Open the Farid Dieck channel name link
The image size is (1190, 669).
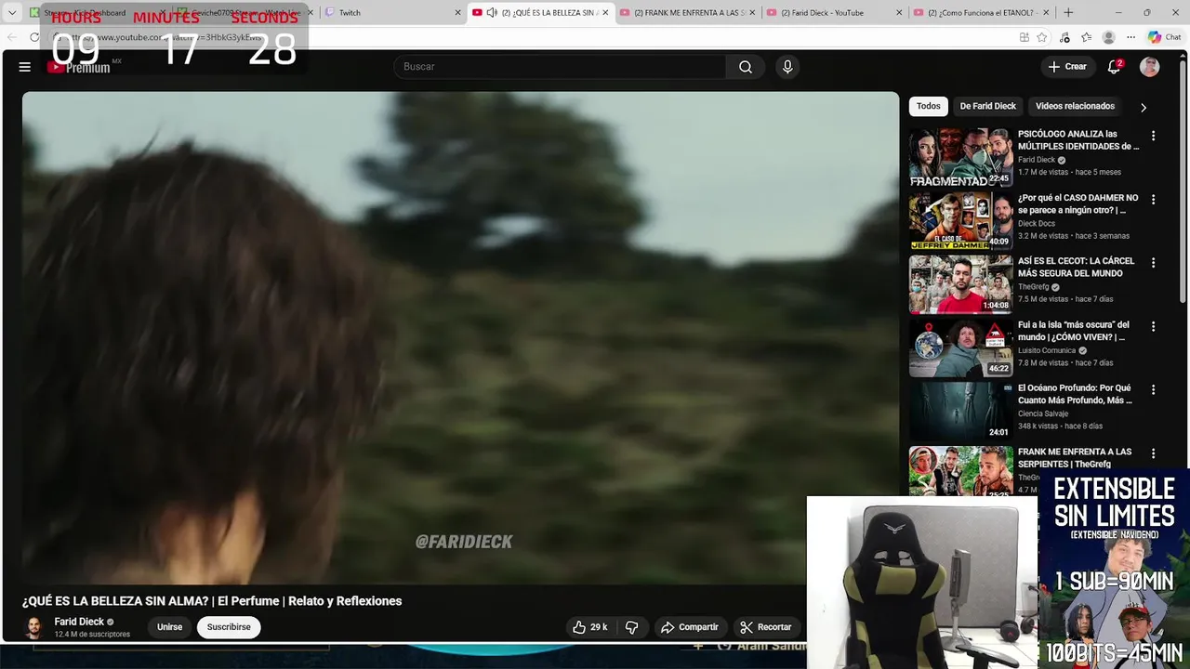coord(79,622)
